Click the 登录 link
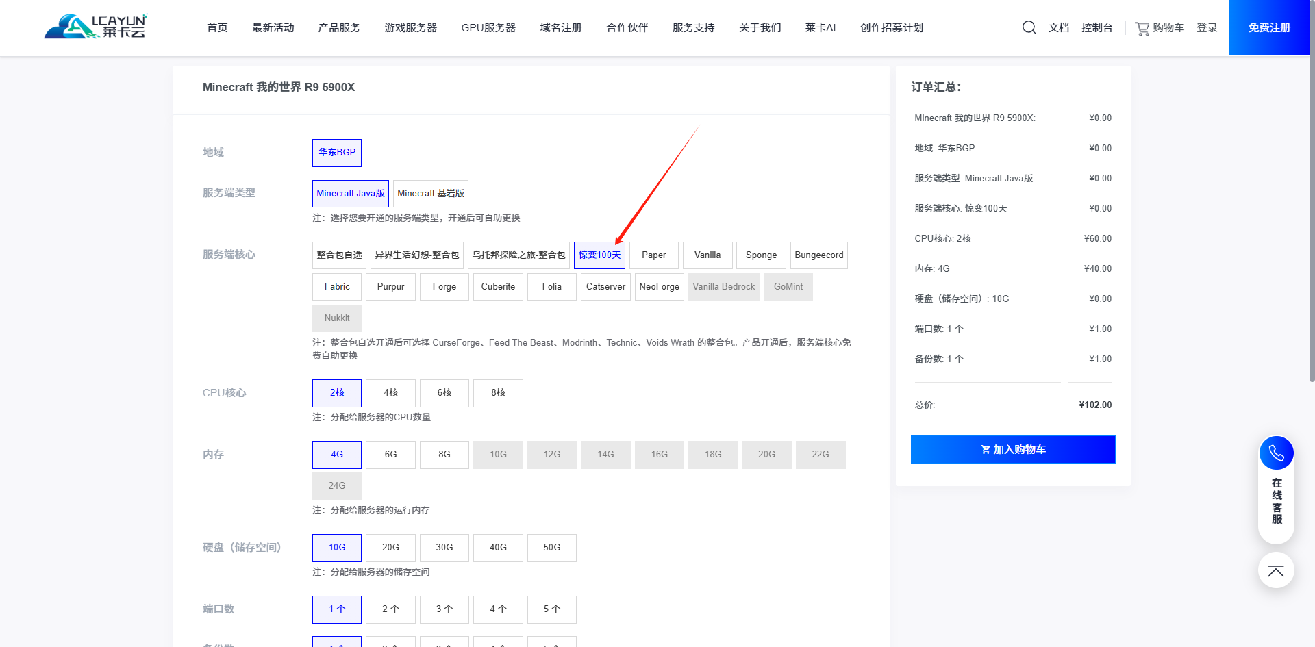The width and height of the screenshot is (1315, 647). click(x=1207, y=28)
